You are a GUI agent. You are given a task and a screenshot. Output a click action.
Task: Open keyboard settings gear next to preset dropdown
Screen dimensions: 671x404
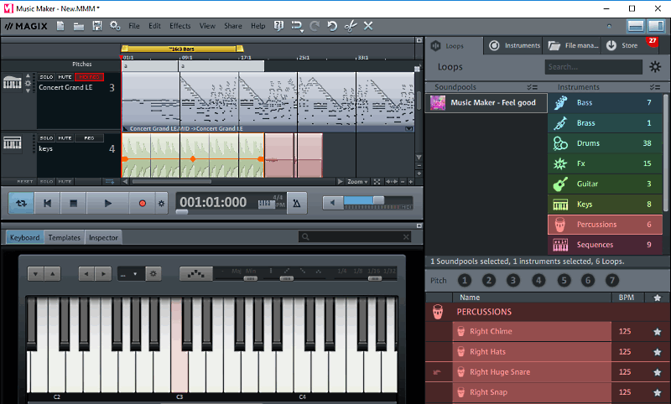[x=153, y=273]
